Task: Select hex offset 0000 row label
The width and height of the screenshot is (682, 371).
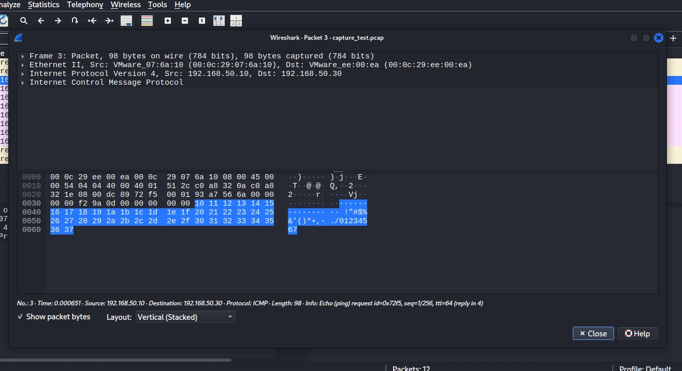Action: pyautogui.click(x=32, y=177)
